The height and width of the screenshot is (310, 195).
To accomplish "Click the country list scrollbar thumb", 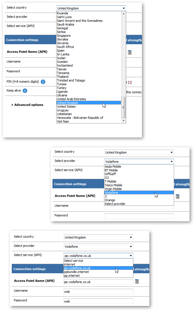I will (124, 107).
